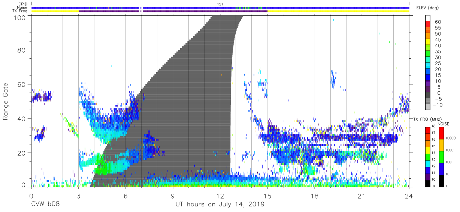Click range gate tick label 80
The height and width of the screenshot is (212, 460).
tap(22, 50)
